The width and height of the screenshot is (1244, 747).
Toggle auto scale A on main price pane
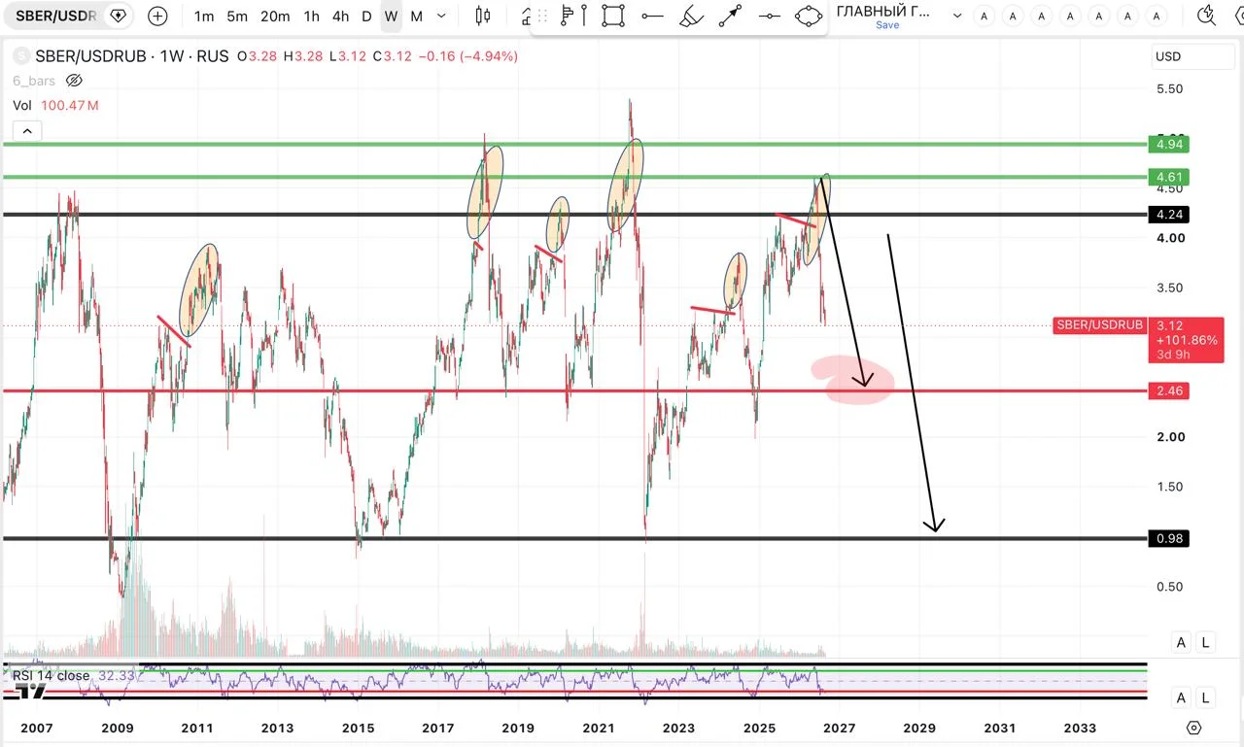pos(1182,642)
